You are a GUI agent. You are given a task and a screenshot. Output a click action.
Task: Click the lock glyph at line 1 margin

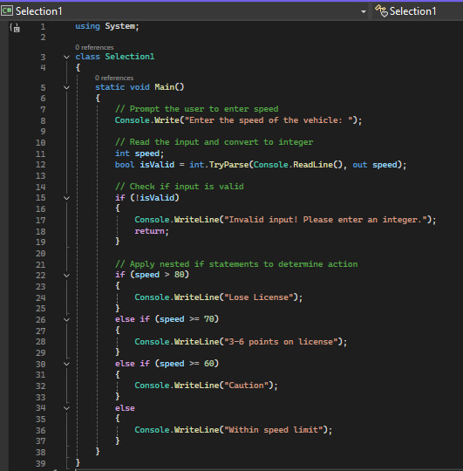(x=16, y=27)
